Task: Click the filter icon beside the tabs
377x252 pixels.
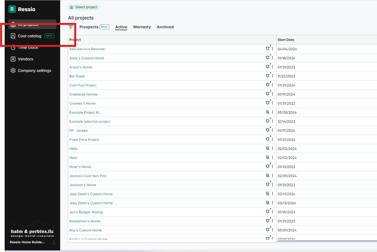Action: coord(71,27)
